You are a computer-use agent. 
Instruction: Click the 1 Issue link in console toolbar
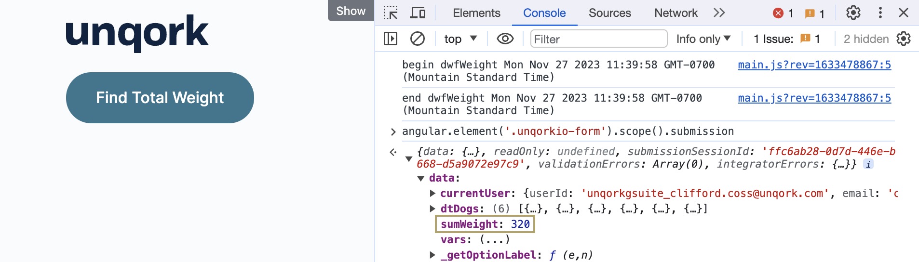(x=786, y=39)
